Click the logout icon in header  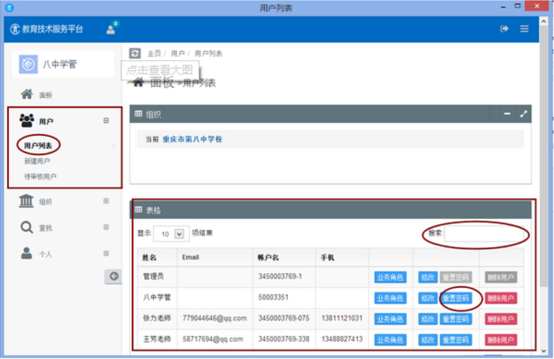(x=504, y=29)
